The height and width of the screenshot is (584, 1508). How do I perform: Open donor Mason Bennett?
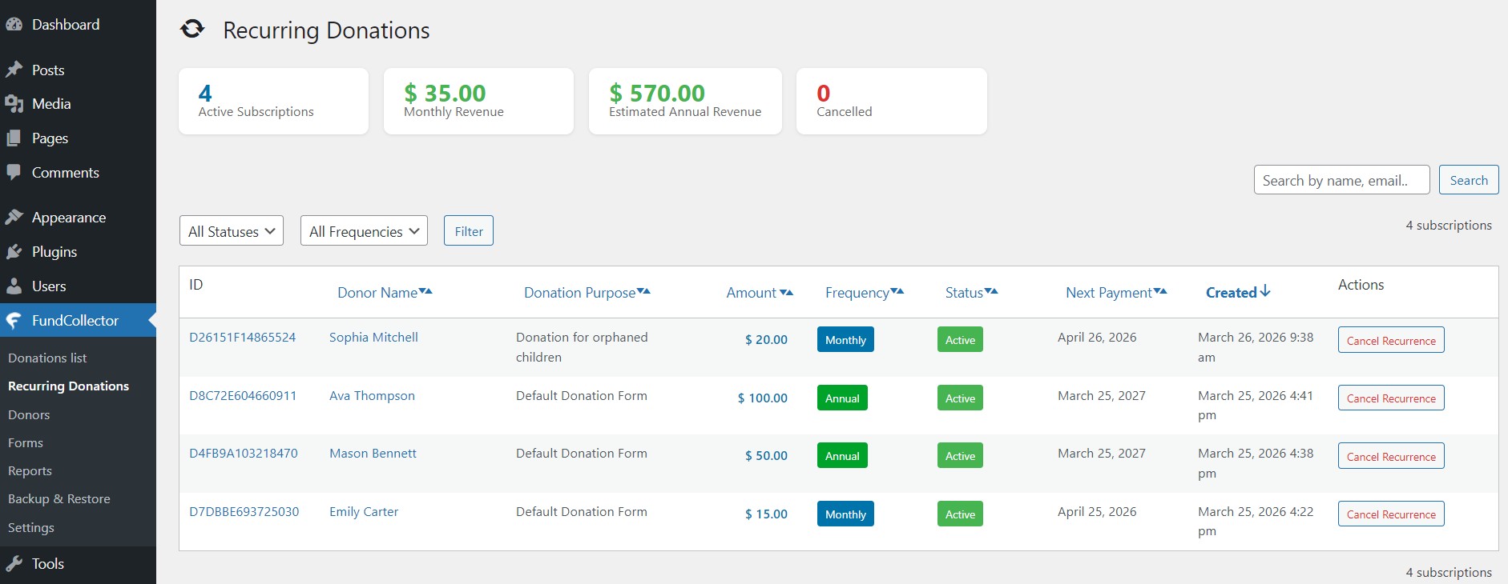click(373, 454)
